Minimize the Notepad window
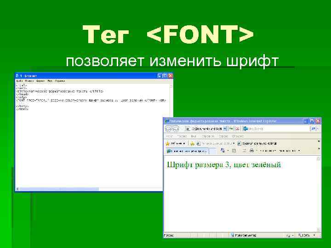 pyautogui.click(x=160, y=76)
